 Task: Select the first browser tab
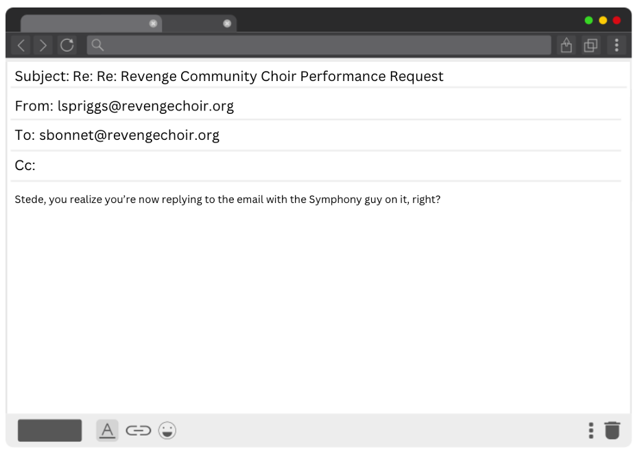coord(86,23)
